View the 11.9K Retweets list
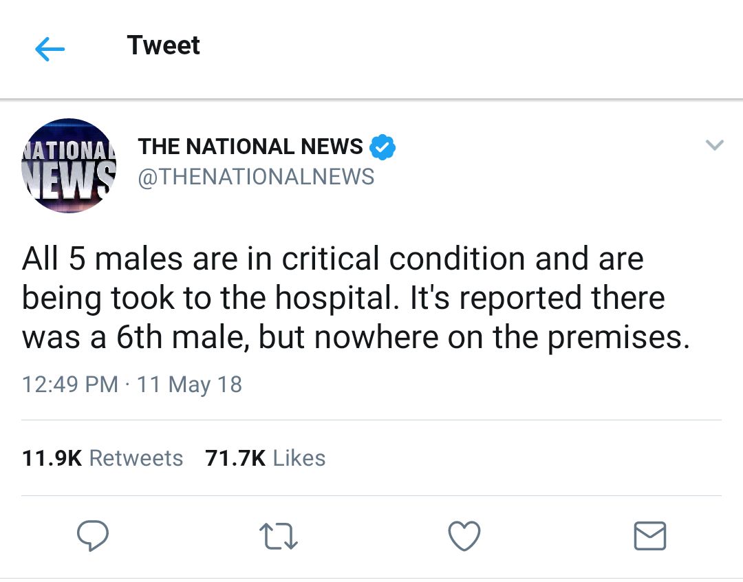 click(103, 458)
